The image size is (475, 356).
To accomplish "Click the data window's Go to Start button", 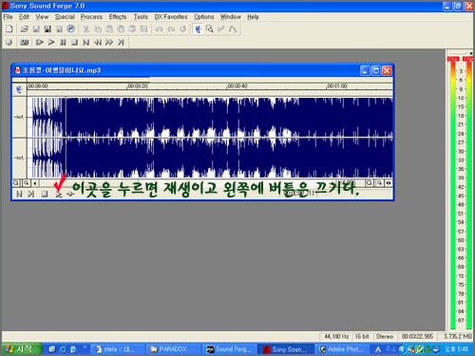I will [19, 194].
